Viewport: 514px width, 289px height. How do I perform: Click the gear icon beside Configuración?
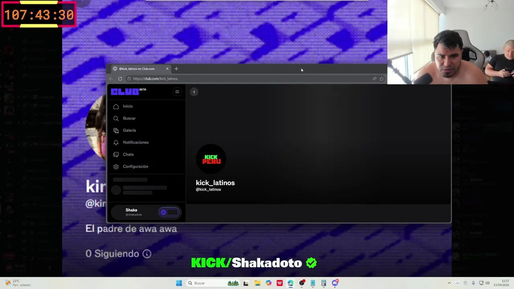(116, 167)
